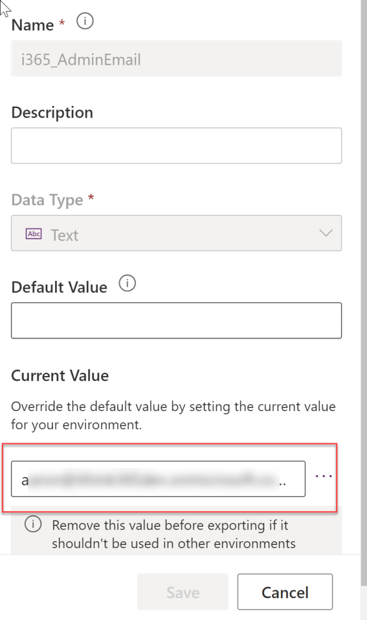Click the info icon beside Name
Image resolution: width=367 pixels, height=620 pixels.
tap(85, 22)
